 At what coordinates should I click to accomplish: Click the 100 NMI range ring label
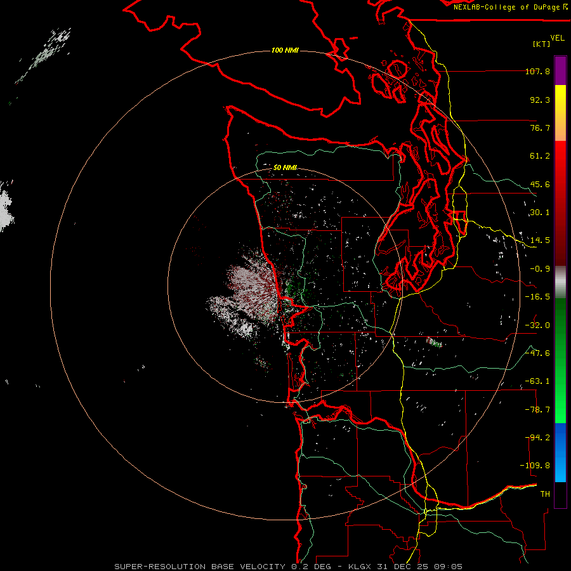pyautogui.click(x=285, y=50)
